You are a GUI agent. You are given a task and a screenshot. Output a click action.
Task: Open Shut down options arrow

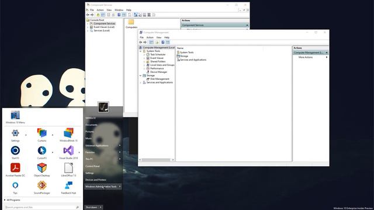[101, 208]
